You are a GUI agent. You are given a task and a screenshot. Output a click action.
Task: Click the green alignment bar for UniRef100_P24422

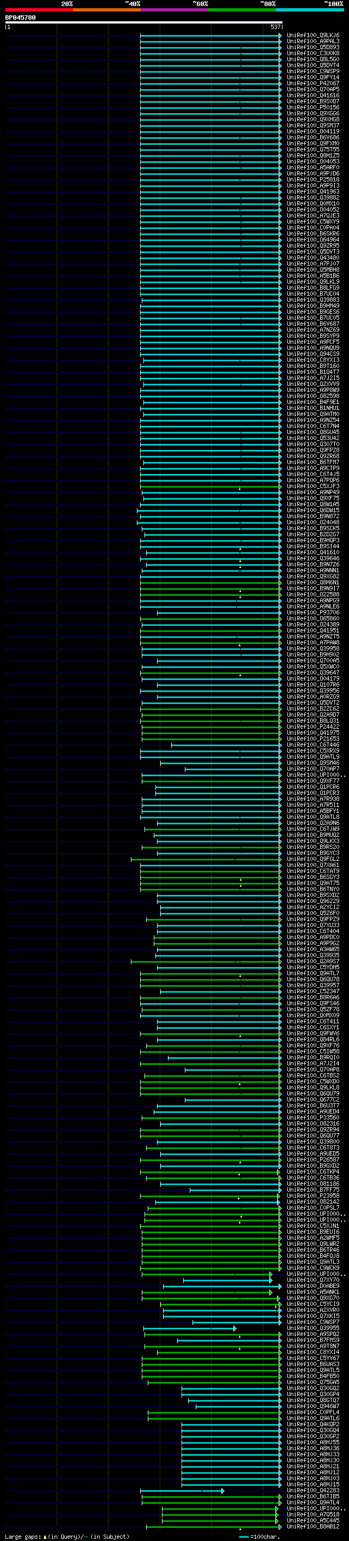pyautogui.click(x=211, y=727)
